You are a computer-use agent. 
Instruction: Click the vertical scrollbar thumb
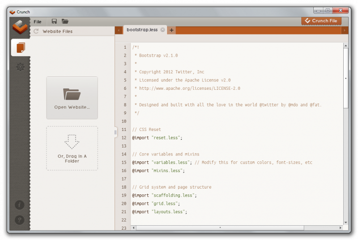[345, 78]
